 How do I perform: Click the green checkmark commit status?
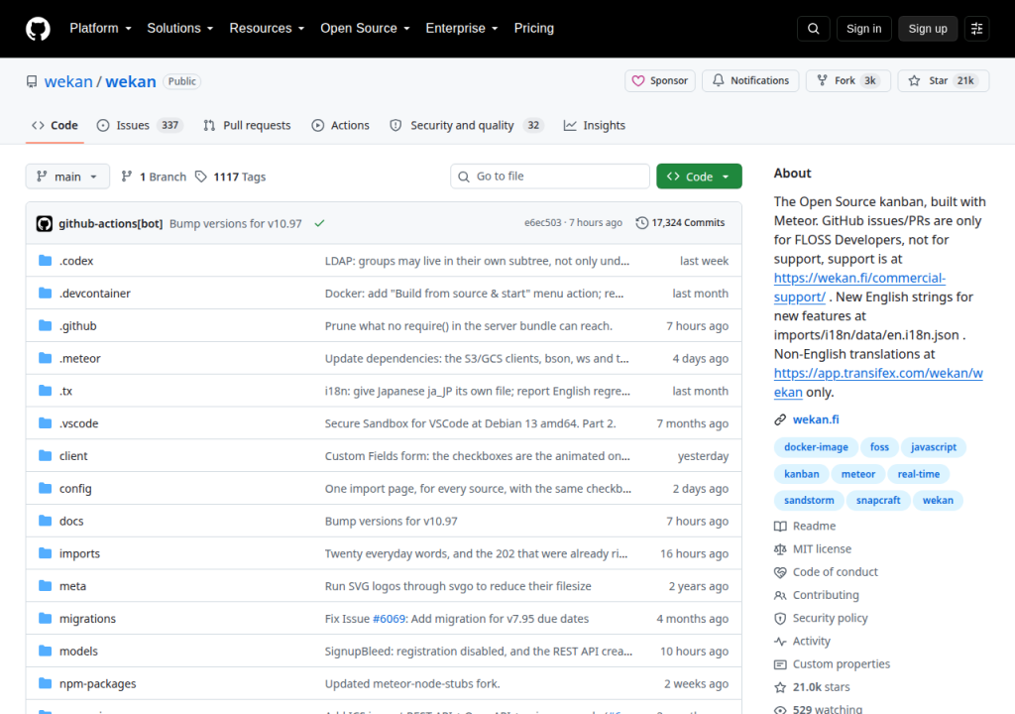319,223
